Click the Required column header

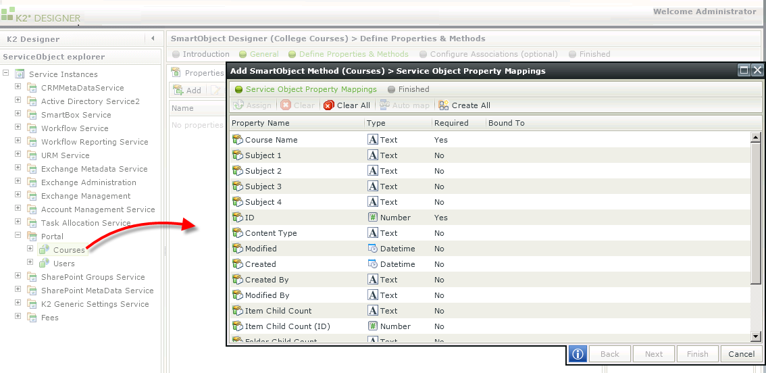point(459,123)
